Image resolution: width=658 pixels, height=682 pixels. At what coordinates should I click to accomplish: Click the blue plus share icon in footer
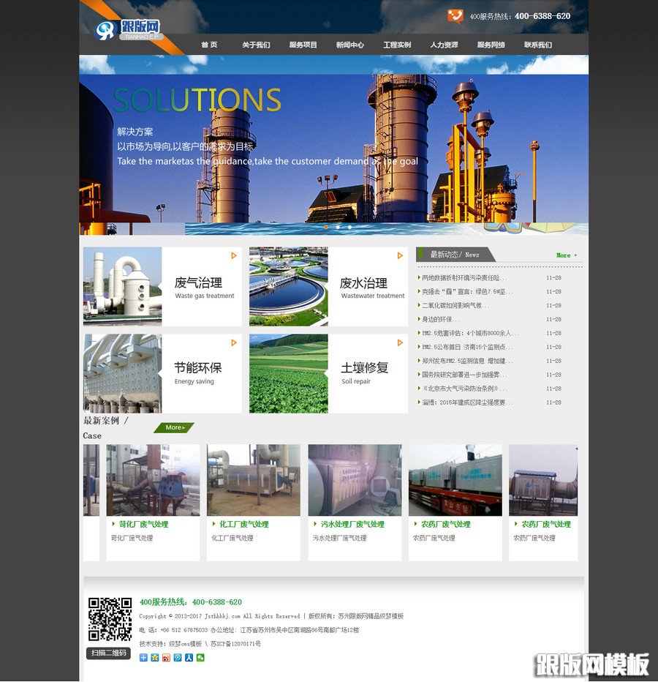143,658
